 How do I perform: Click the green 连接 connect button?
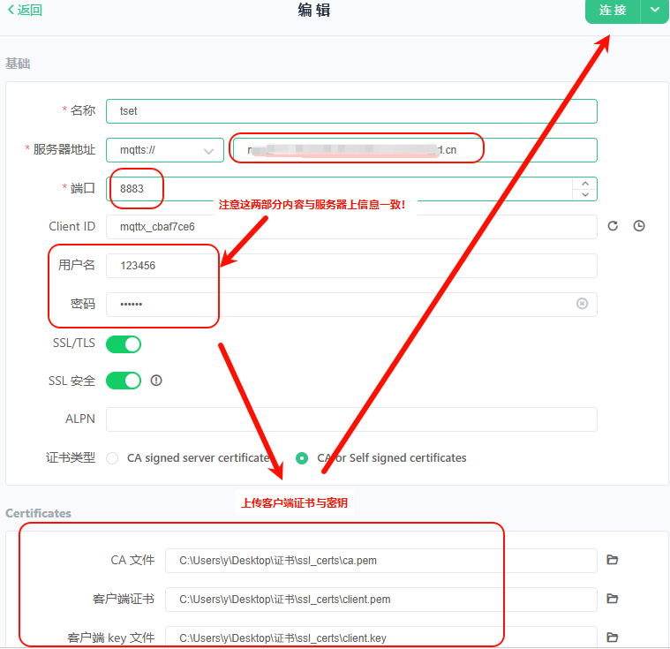point(613,11)
